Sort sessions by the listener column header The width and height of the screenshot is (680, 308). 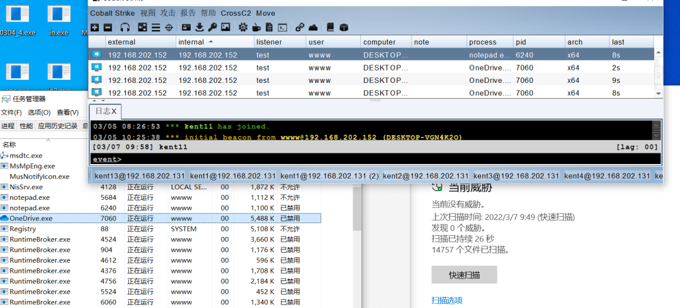click(x=280, y=42)
